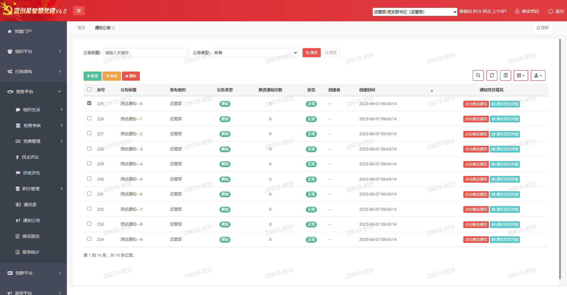Click 党务平台 handshake icon in sidebar
The width and height of the screenshot is (567, 295).
(10, 92)
